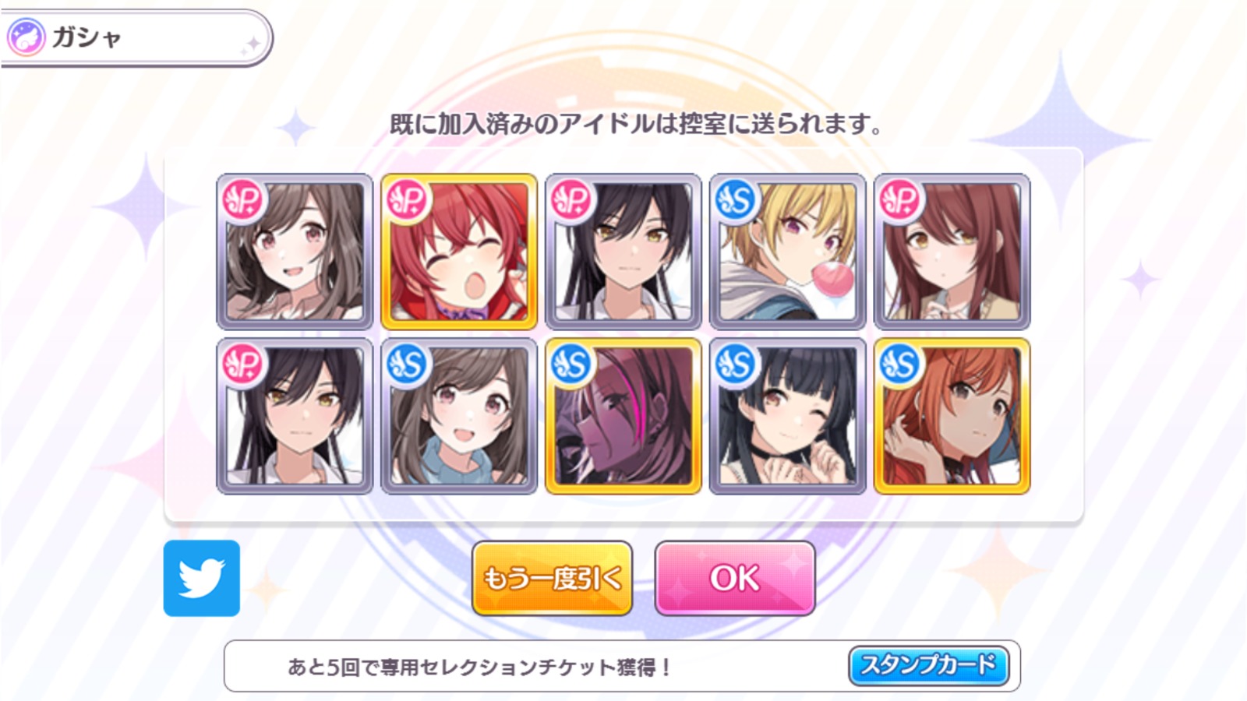The width and height of the screenshot is (1247, 701).
Task: Click the S badge on blue-scarf idol card
Action: point(408,365)
